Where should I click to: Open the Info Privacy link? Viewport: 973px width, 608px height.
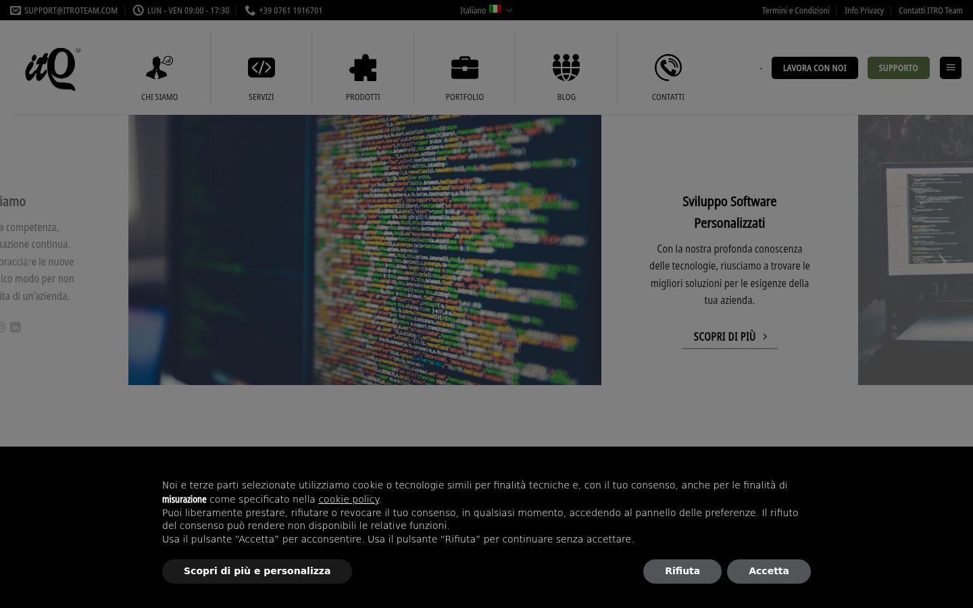point(864,10)
